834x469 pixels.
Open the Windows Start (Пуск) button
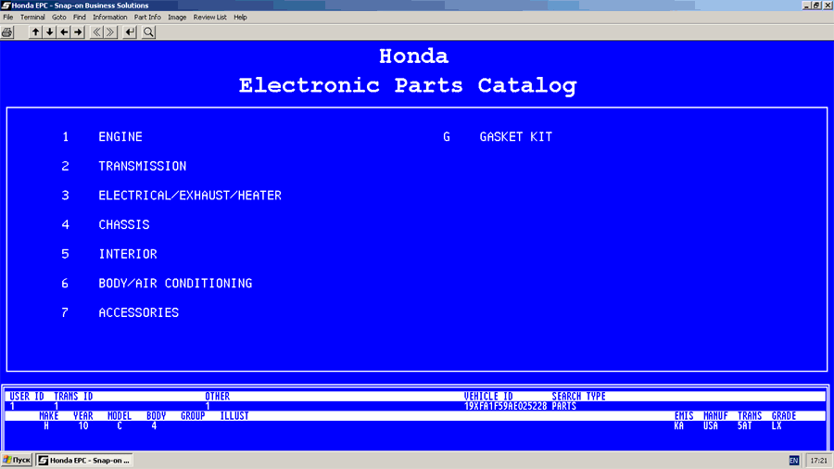coord(17,461)
